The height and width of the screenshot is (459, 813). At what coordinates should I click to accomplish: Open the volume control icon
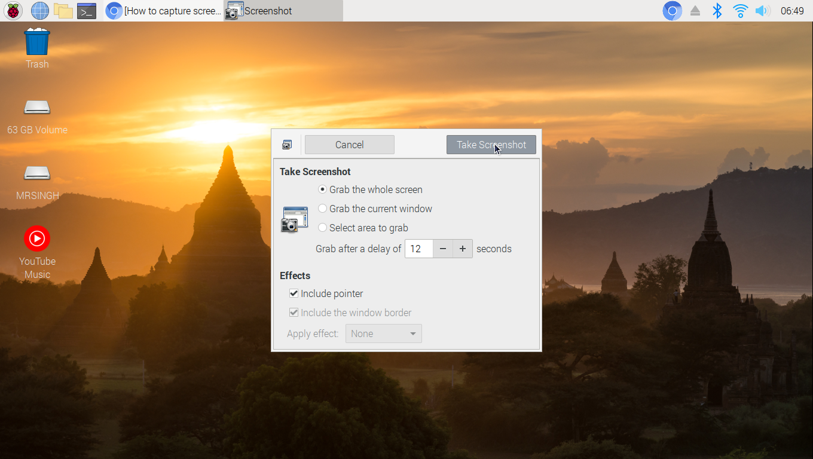[x=761, y=11]
